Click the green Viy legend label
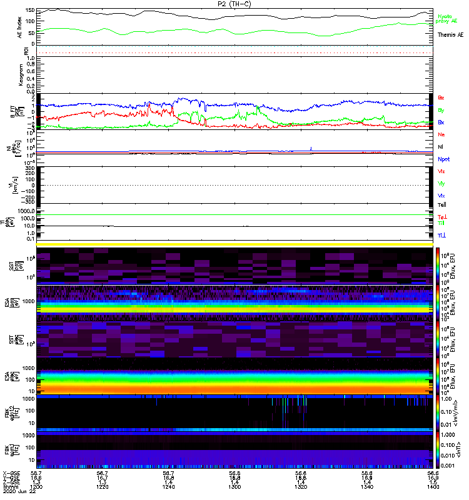Screen dimensions: 469x500 click(441, 184)
